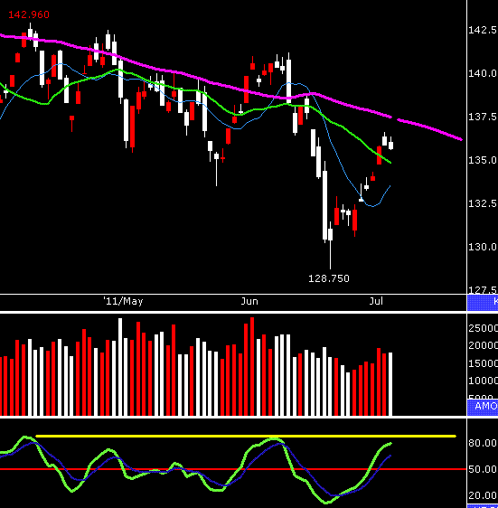Select the Jun date axis label
Screen dimensions: 498x508
tap(249, 301)
